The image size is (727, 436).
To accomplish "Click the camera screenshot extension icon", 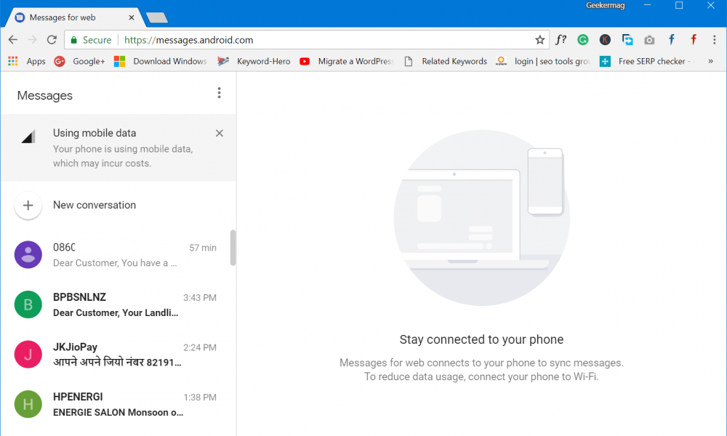I will 649,40.
